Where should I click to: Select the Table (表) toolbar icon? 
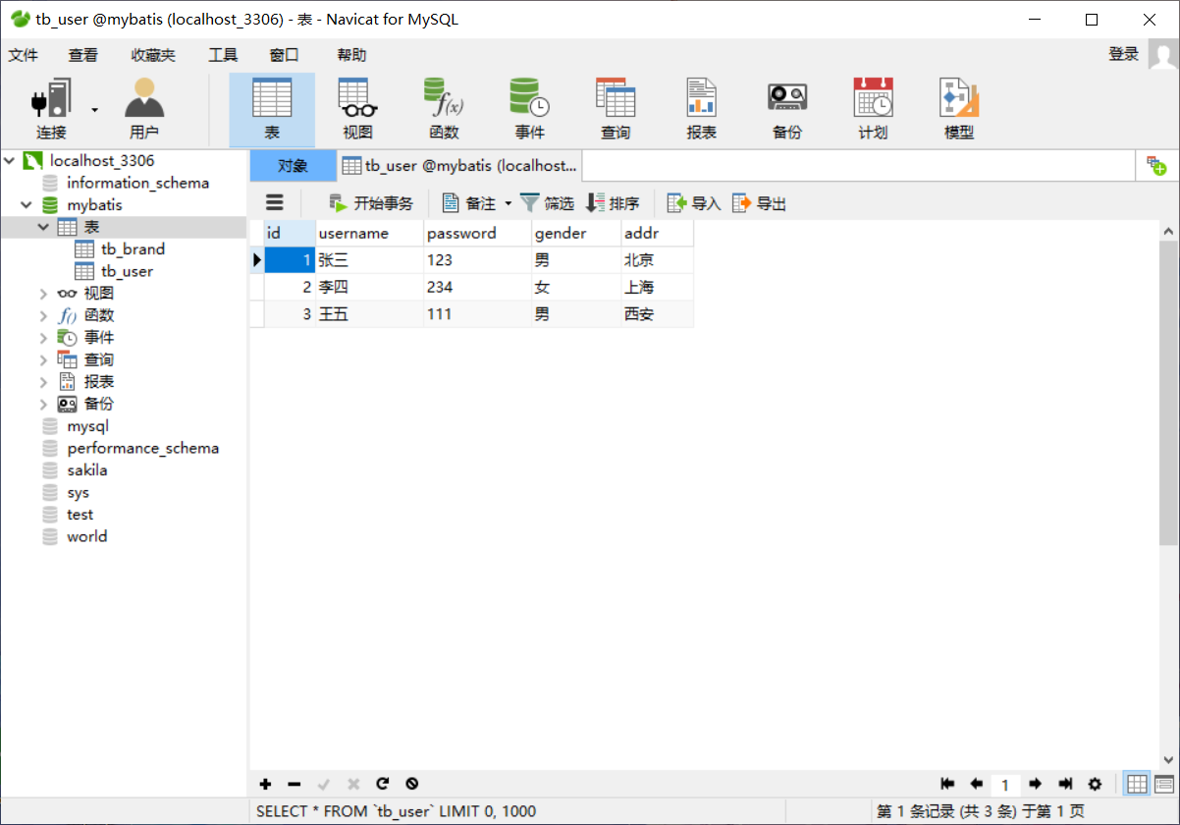tap(272, 109)
